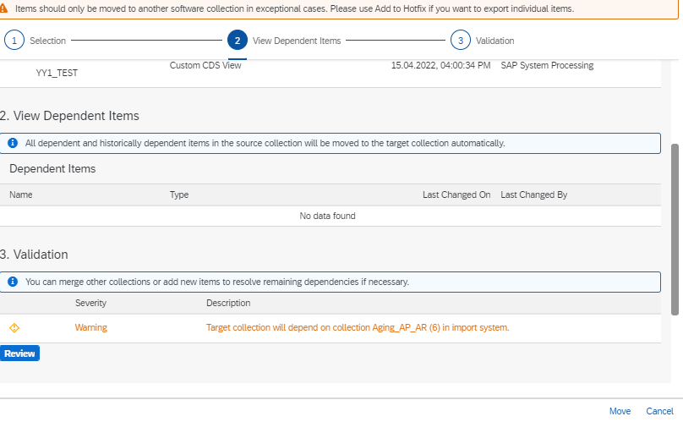Click the 15.04.2022, 04:00:34 PM date cell
The width and height of the screenshot is (683, 422).
440,65
